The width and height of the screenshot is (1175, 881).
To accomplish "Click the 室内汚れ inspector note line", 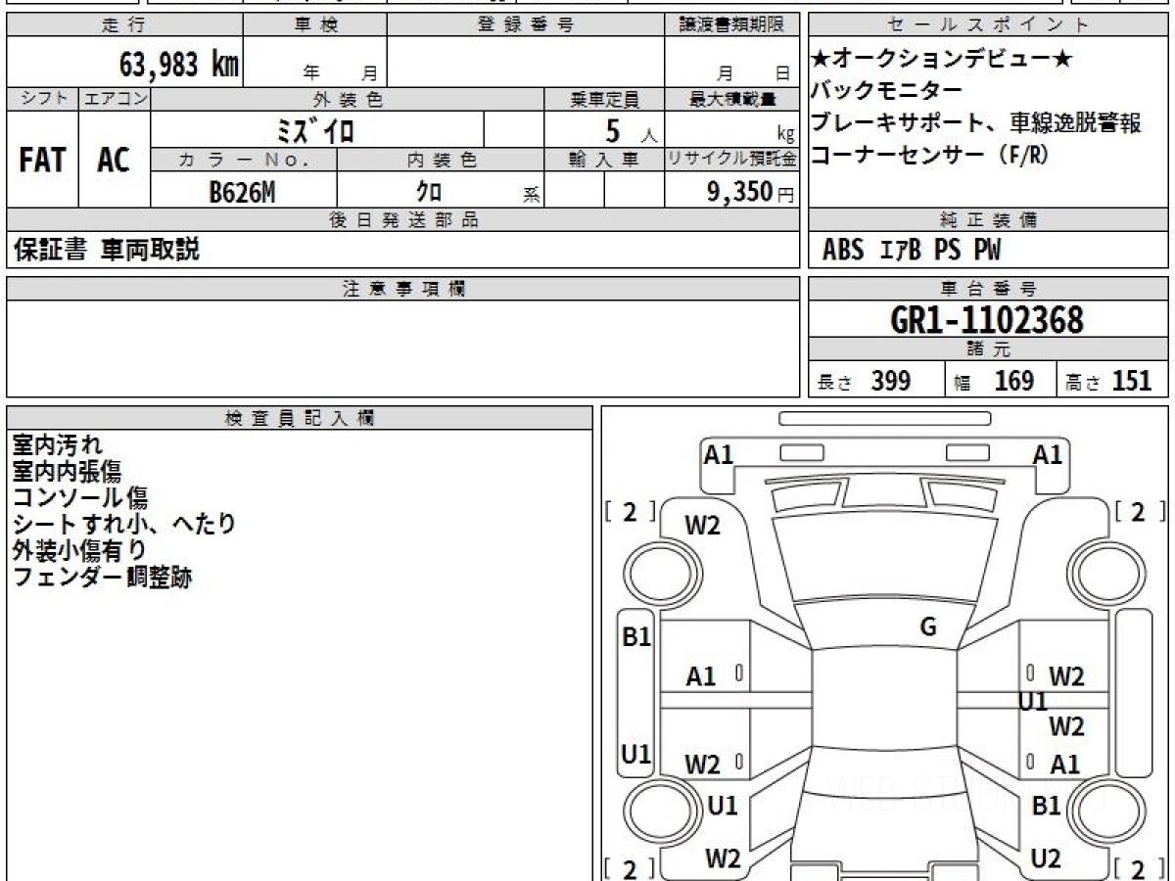I will point(57,445).
